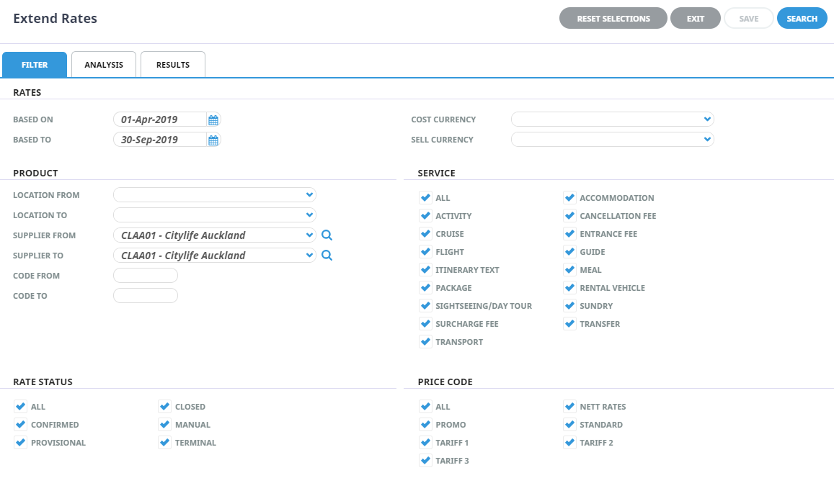
Task: Click the Save button
Action: [x=749, y=19]
